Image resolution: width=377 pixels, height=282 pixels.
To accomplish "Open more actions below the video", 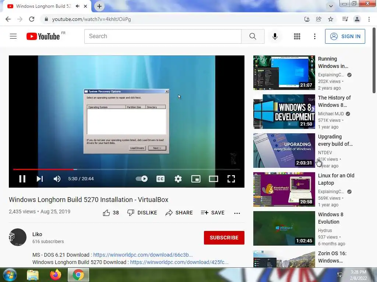I will 237,213.
